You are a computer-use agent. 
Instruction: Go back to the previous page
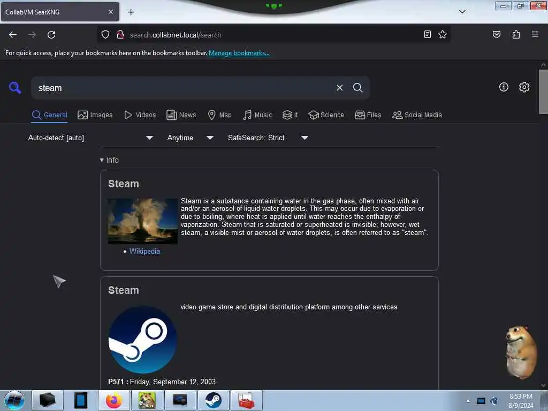13,35
